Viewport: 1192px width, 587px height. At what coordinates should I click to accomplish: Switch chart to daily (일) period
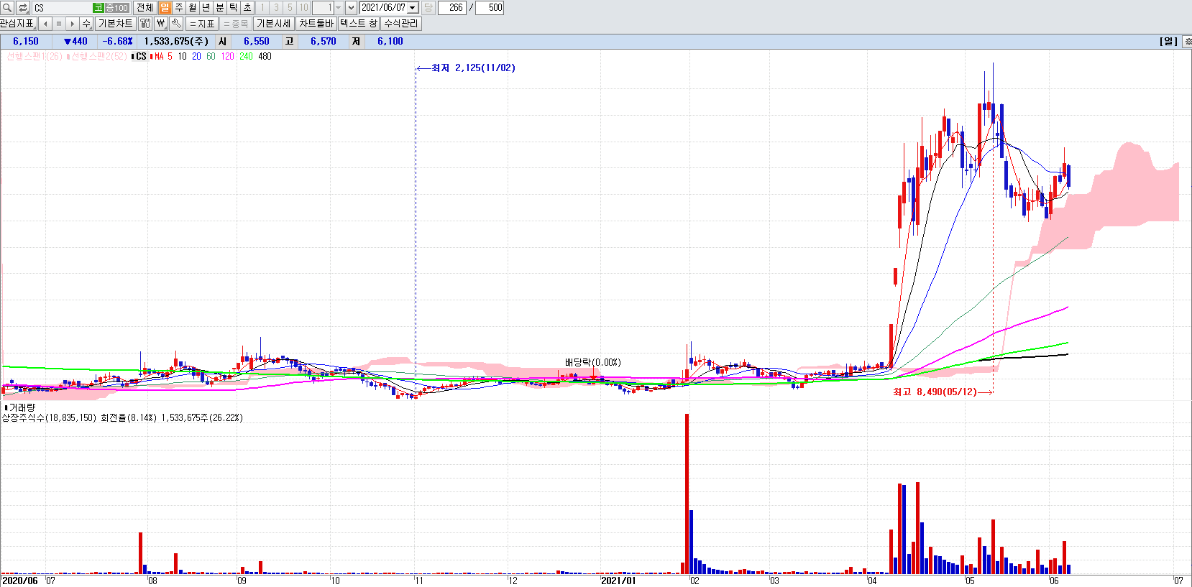165,8
